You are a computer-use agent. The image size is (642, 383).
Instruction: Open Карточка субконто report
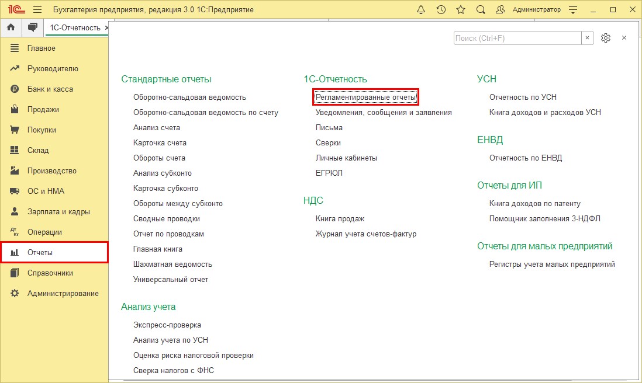[165, 188]
